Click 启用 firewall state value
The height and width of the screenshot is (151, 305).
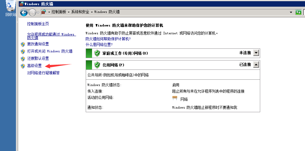click(x=176, y=85)
